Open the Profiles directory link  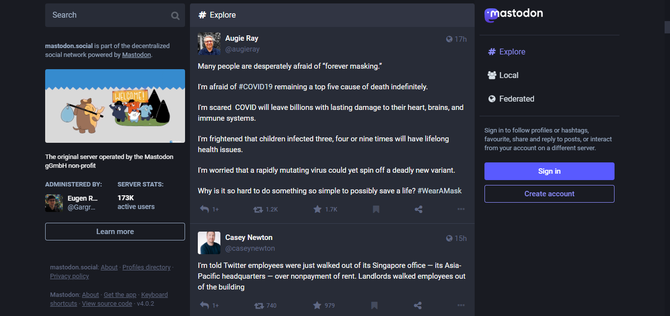coord(146,267)
